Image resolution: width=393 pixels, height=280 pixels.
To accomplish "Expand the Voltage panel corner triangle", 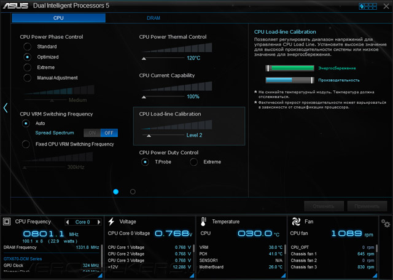I will coord(192,275).
